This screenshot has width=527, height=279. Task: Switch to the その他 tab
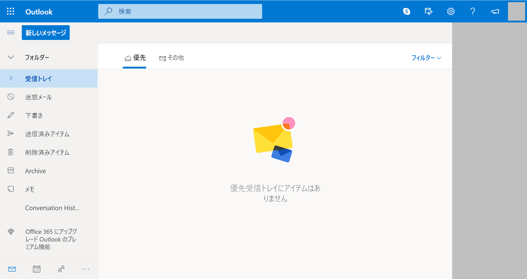172,58
